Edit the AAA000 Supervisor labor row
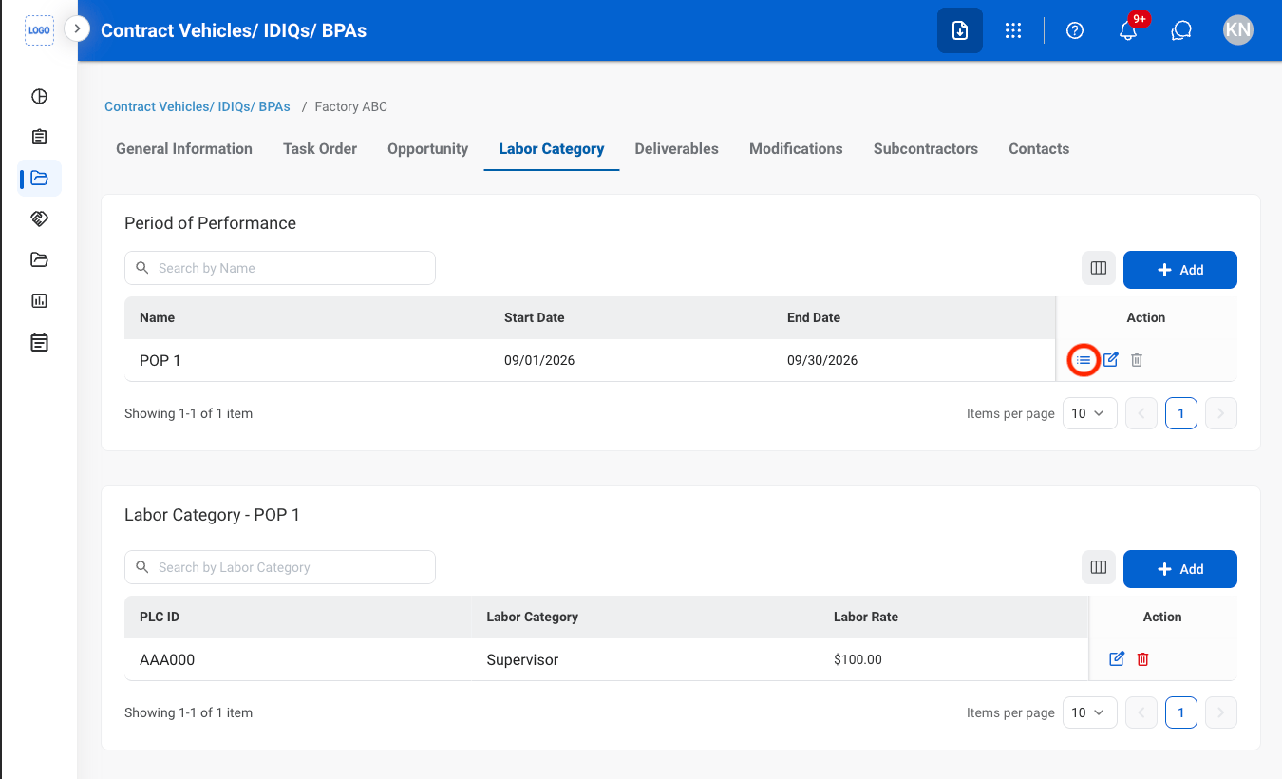The width and height of the screenshot is (1282, 779). (x=1118, y=658)
